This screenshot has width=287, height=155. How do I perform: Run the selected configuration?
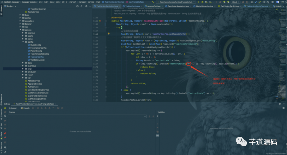tap(198, 2)
